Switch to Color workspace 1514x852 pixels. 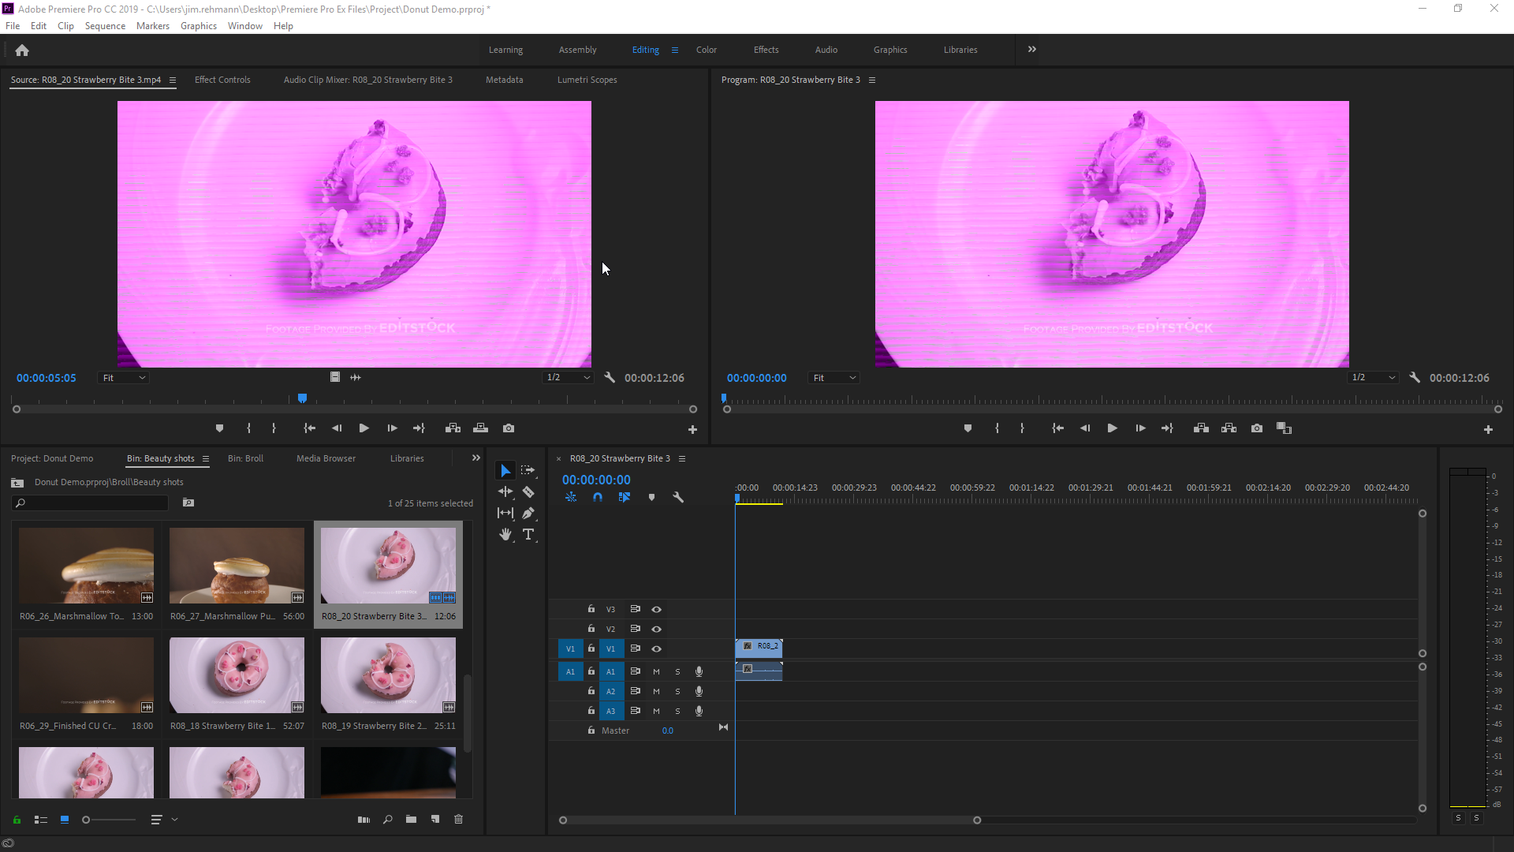[x=706, y=50]
